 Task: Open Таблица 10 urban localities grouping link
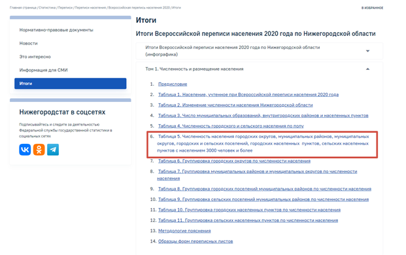249,210
